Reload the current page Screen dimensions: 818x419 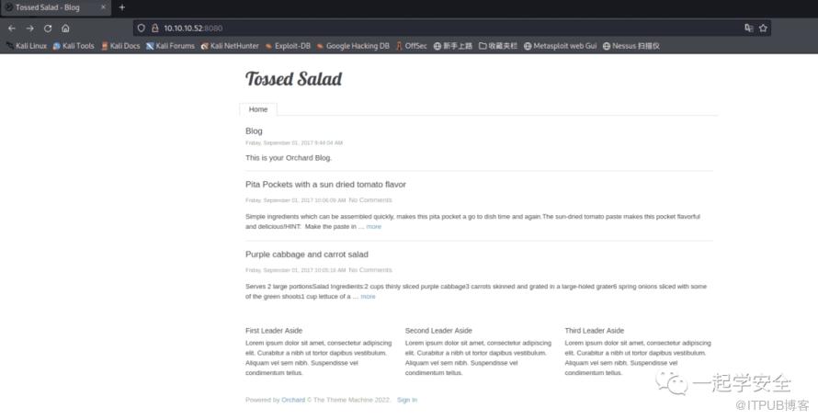click(x=48, y=28)
